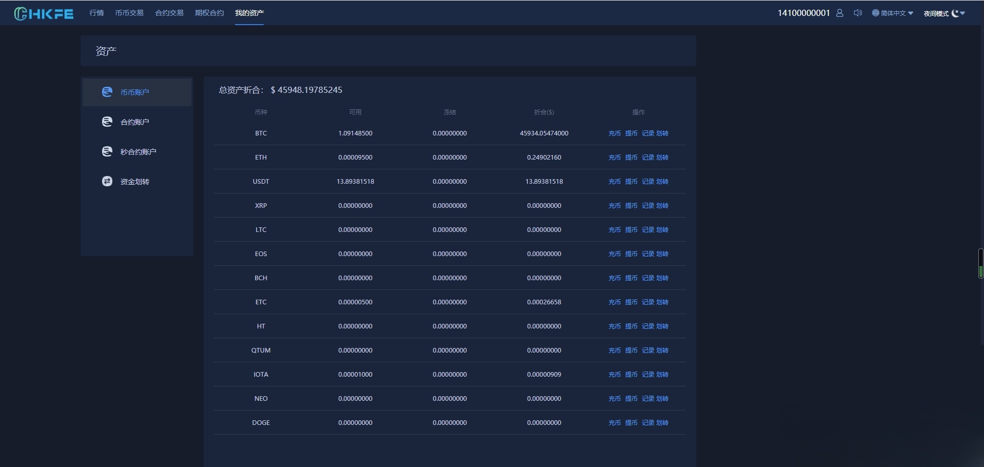The image size is (984, 467).
Task: Select the 币币账户 sidebar icon
Action: tap(107, 92)
